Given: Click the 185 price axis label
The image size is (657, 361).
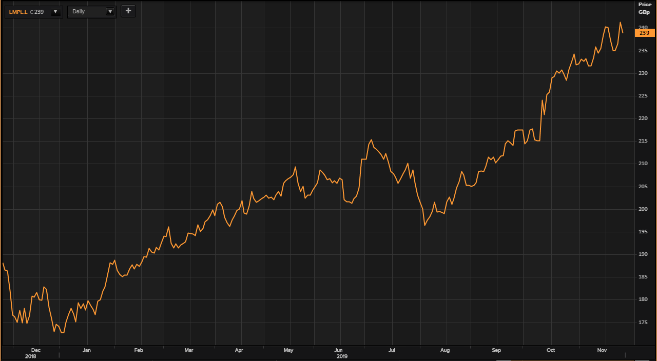Looking at the screenshot, I should pos(643,277).
